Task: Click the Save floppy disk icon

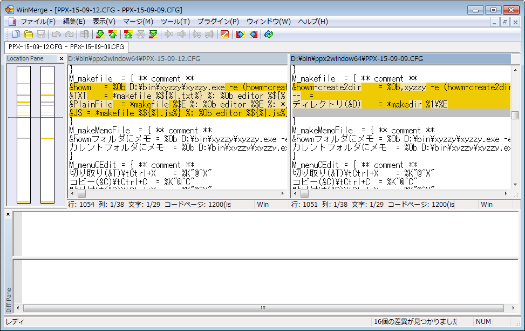Action: click(41, 34)
